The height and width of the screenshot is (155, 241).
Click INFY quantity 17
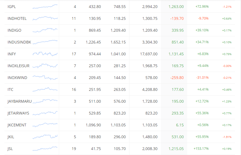pos(74,54)
